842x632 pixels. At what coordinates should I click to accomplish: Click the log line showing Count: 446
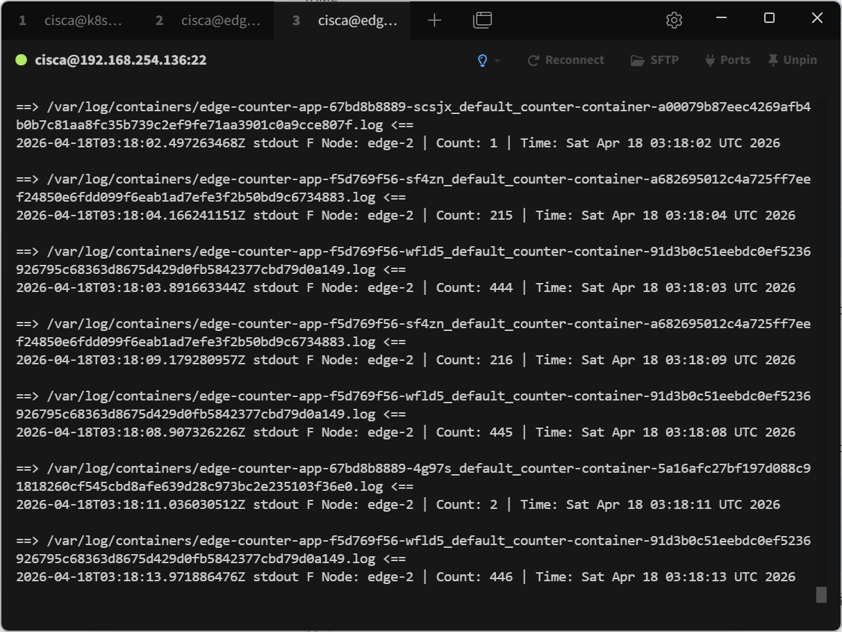click(x=405, y=577)
